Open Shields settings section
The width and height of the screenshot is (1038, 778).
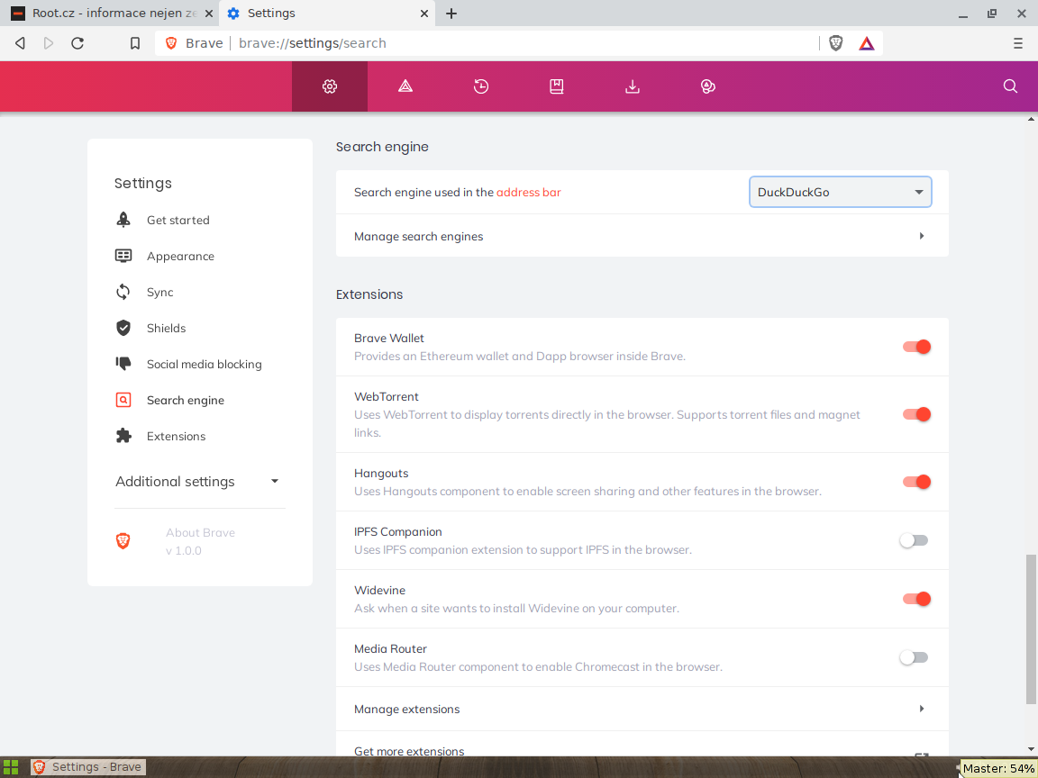[166, 328]
